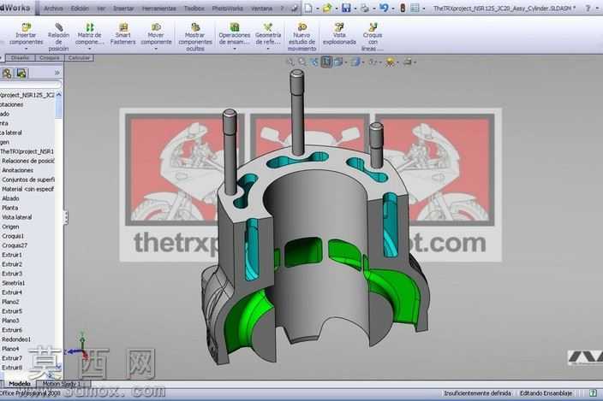Click the Print icon
603x401 pixels.
point(365,8)
